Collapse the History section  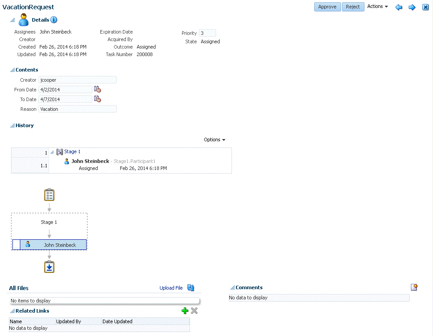click(12, 125)
